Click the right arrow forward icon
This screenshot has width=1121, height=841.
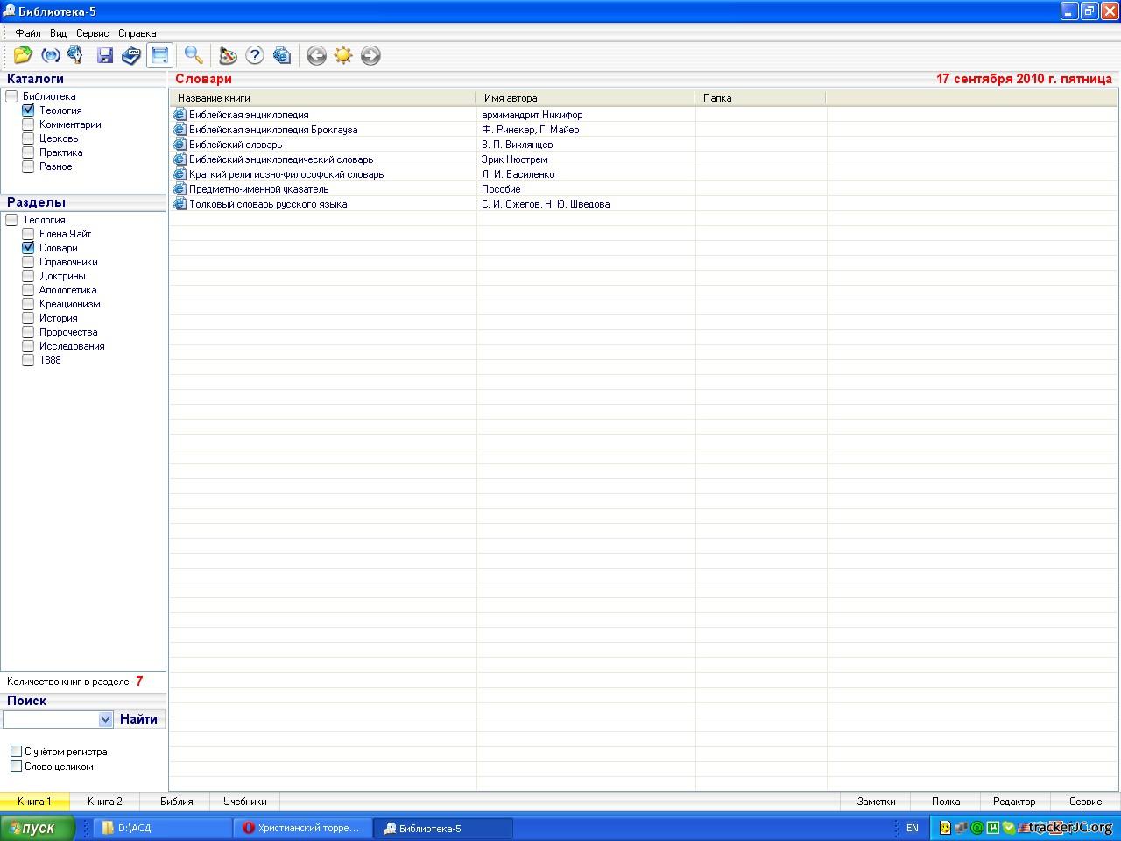pyautogui.click(x=370, y=55)
